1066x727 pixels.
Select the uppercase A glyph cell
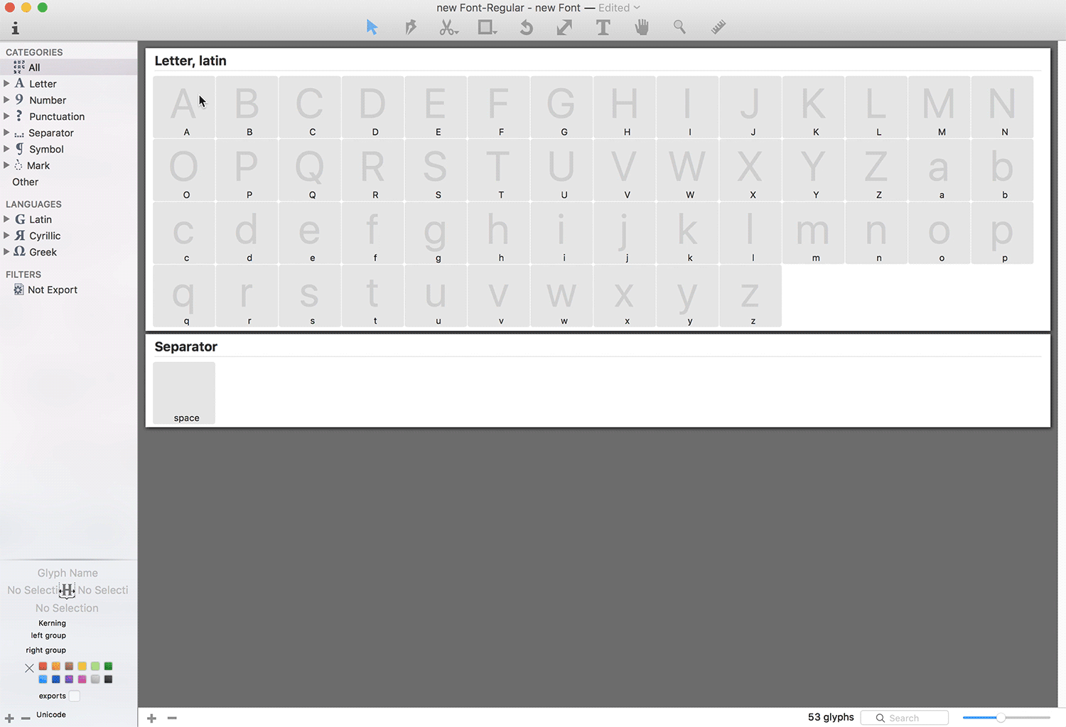(184, 107)
